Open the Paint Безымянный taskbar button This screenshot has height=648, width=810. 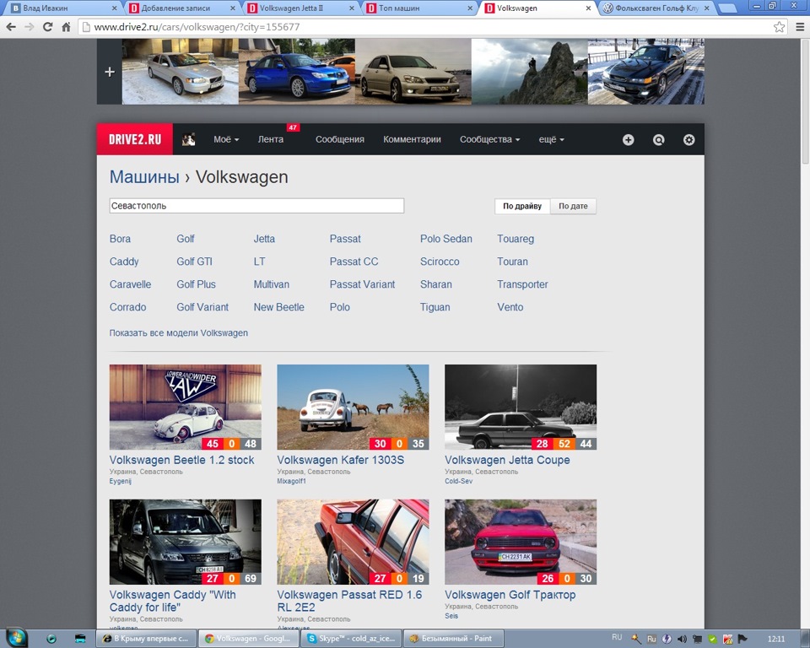point(454,639)
